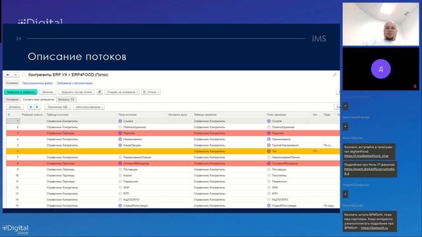Switch to the Основное inner tab
422x237 pixels.
12,99
